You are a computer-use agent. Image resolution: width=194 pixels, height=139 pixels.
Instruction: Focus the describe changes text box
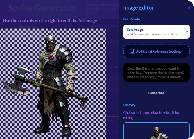(156, 73)
